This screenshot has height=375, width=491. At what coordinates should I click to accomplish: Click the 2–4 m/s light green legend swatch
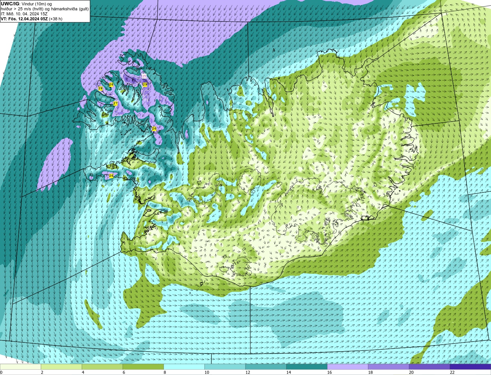coord(61,367)
